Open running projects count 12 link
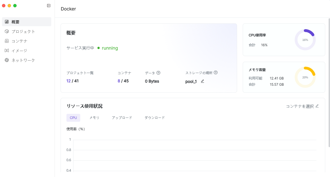Screen dimensions: 330x177 coord(68,81)
